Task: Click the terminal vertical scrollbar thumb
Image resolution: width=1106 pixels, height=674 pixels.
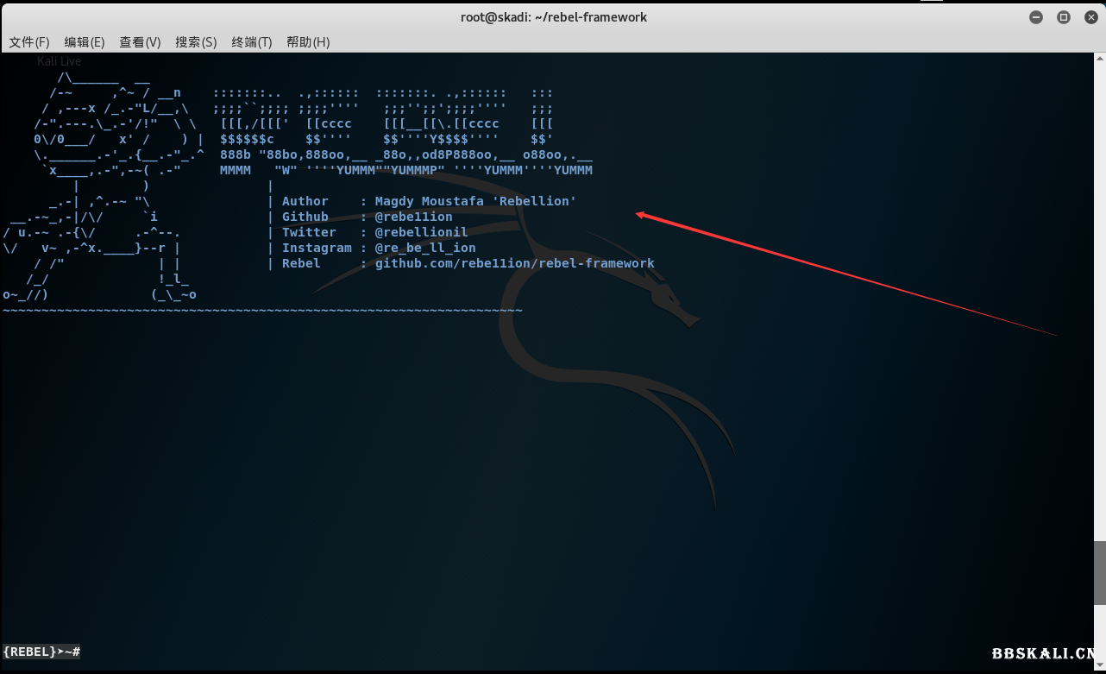Action: [1099, 573]
